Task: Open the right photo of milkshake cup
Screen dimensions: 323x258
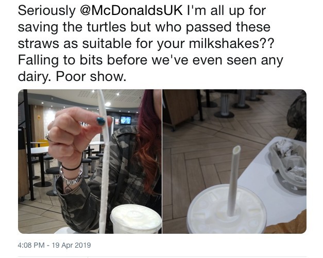Action: tap(234, 162)
